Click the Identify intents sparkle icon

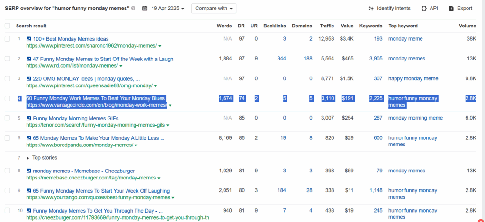371,9
